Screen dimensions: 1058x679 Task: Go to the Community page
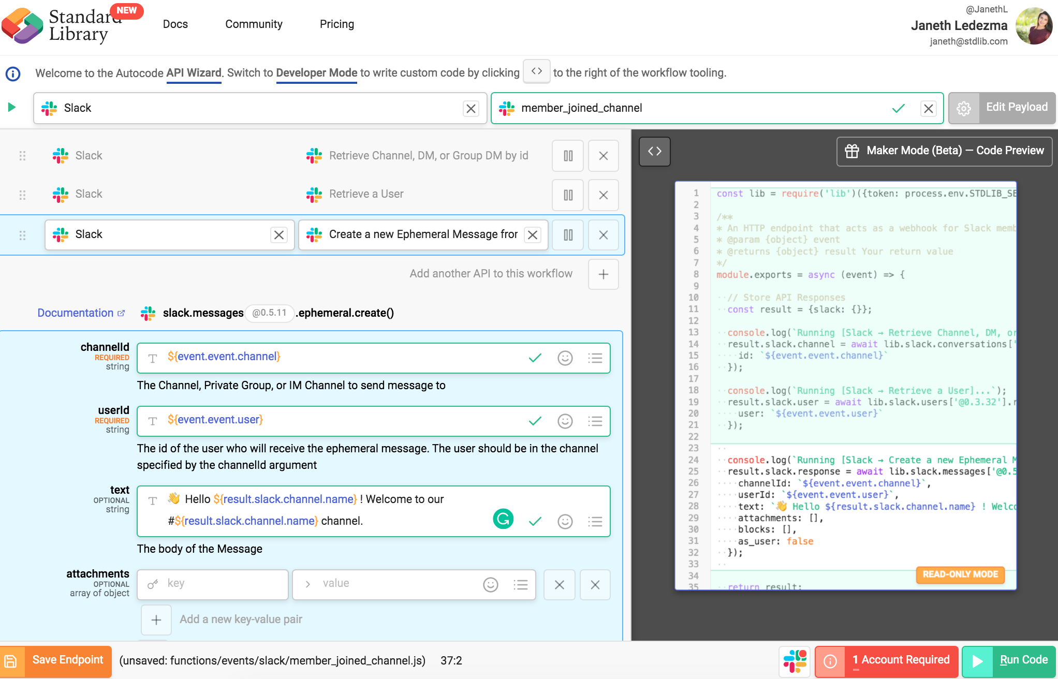pyautogui.click(x=254, y=24)
